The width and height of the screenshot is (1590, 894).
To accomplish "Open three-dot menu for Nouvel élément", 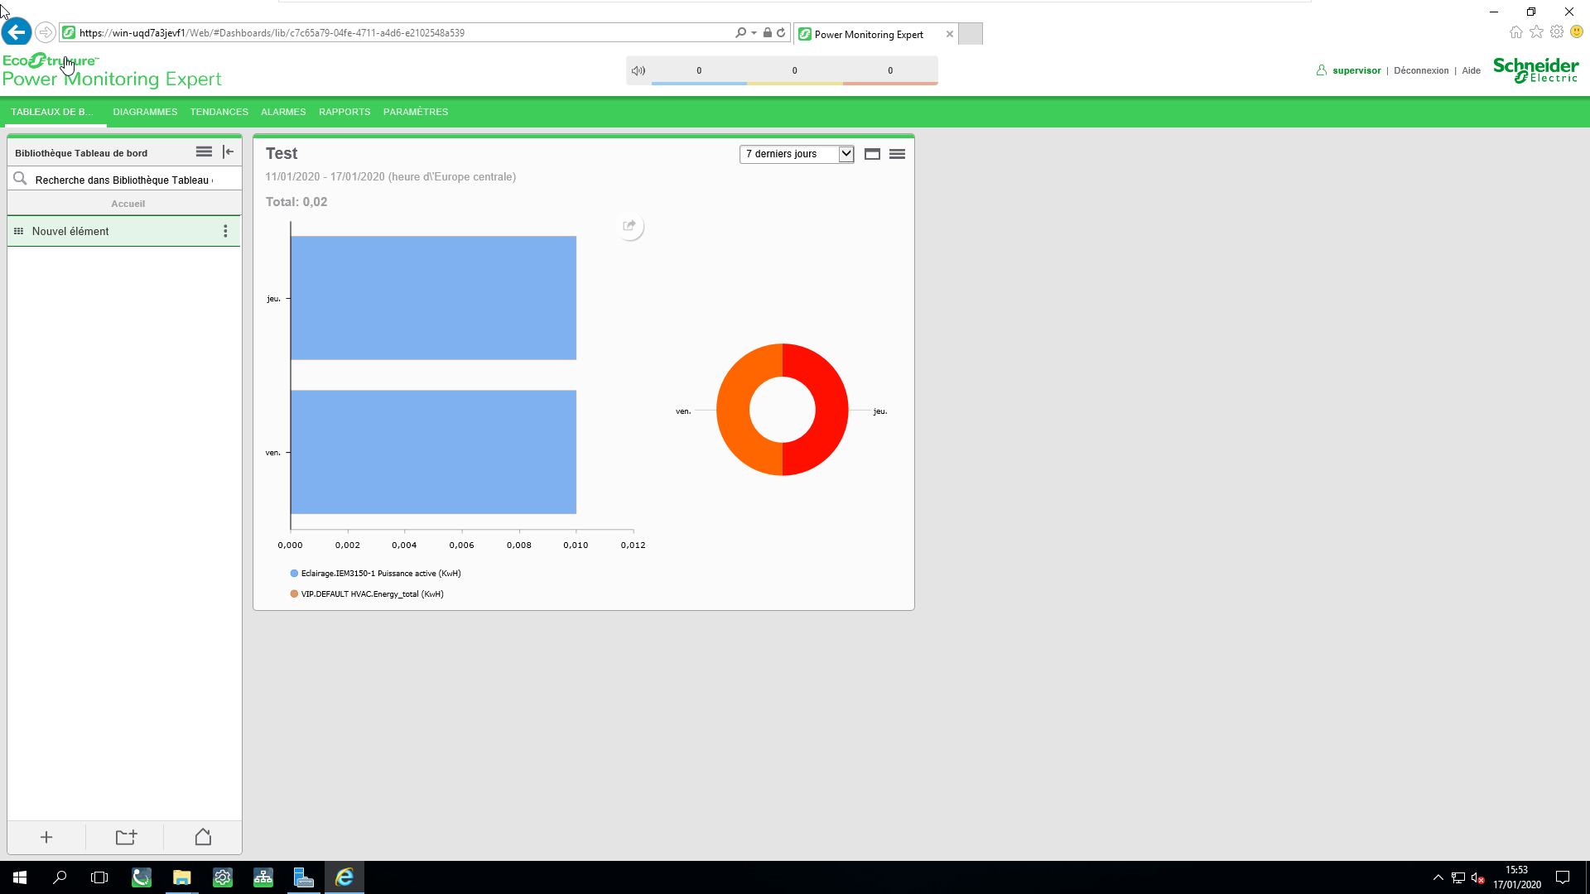I will point(225,232).
